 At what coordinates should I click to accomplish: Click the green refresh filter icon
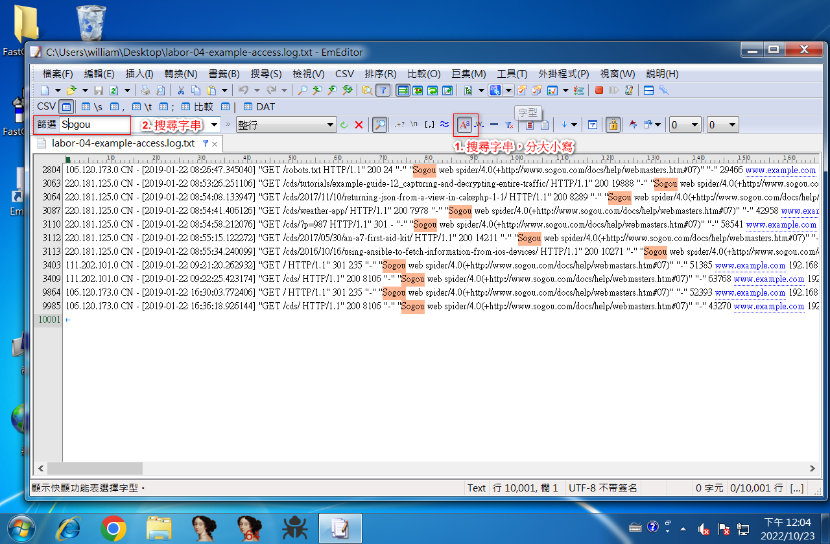[344, 124]
